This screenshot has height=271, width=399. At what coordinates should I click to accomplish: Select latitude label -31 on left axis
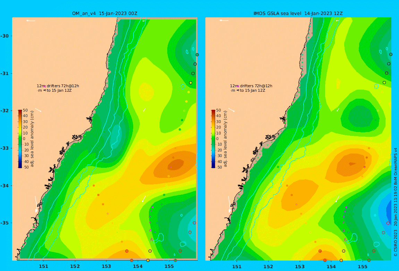(5, 73)
